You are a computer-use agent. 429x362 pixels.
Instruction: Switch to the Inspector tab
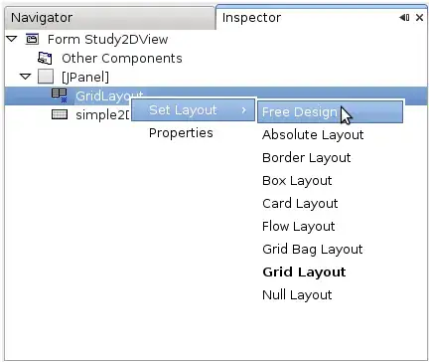tap(251, 17)
